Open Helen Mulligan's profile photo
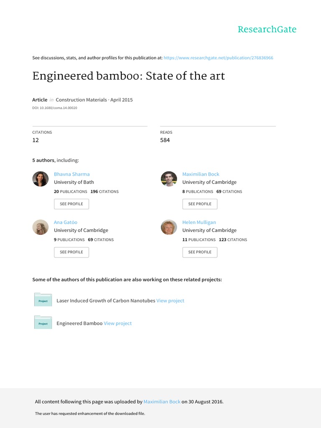The image size is (321, 428). [169, 227]
